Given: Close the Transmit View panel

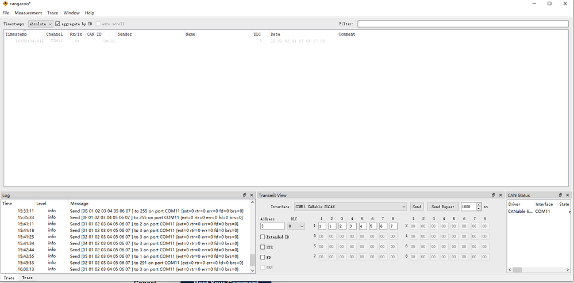Looking at the screenshot, I should (500, 195).
